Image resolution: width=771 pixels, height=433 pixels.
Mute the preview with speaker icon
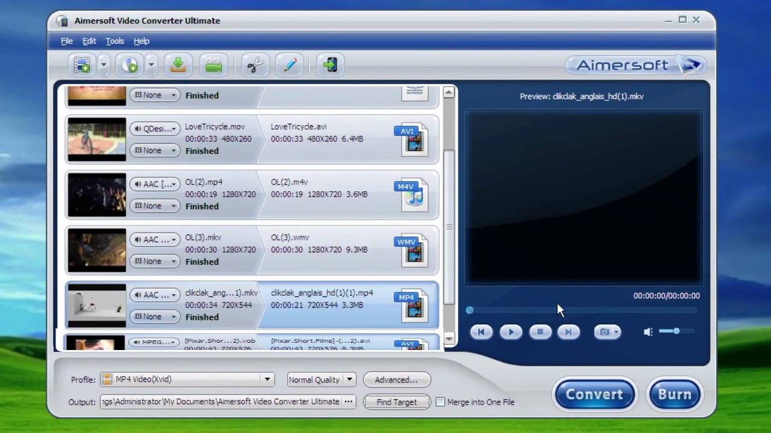point(648,332)
